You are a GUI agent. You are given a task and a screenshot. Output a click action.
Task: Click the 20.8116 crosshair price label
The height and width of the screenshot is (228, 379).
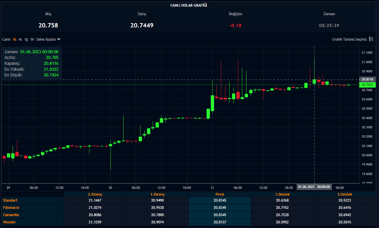pos(368,79)
